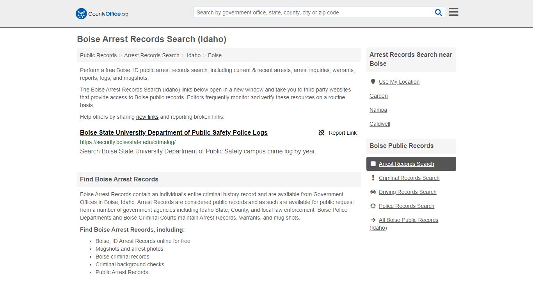The height and width of the screenshot is (299, 533).
Task: Click 'Boise, ID Arrest Records online for free'
Action: [x=143, y=241]
